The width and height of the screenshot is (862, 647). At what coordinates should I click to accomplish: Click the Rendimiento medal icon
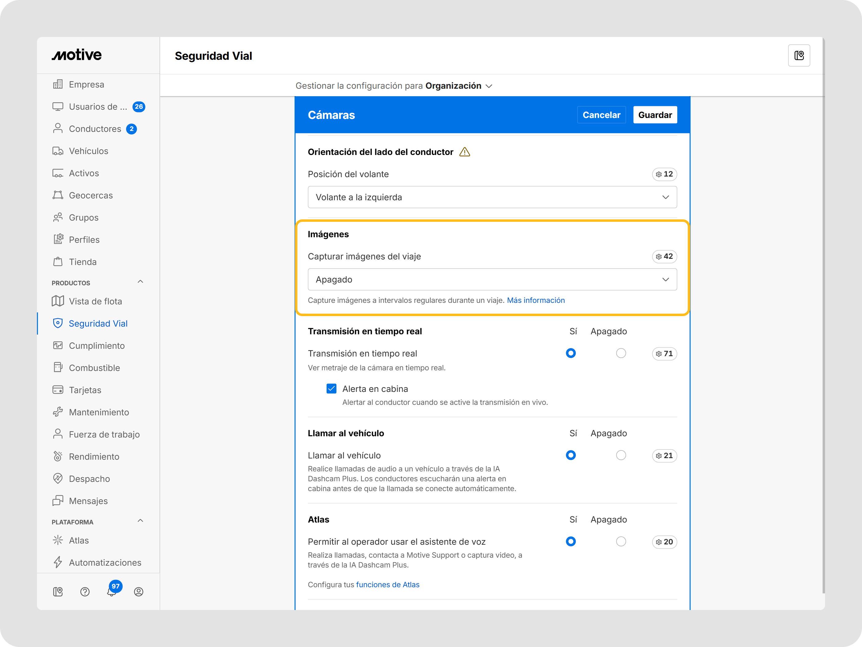click(58, 456)
